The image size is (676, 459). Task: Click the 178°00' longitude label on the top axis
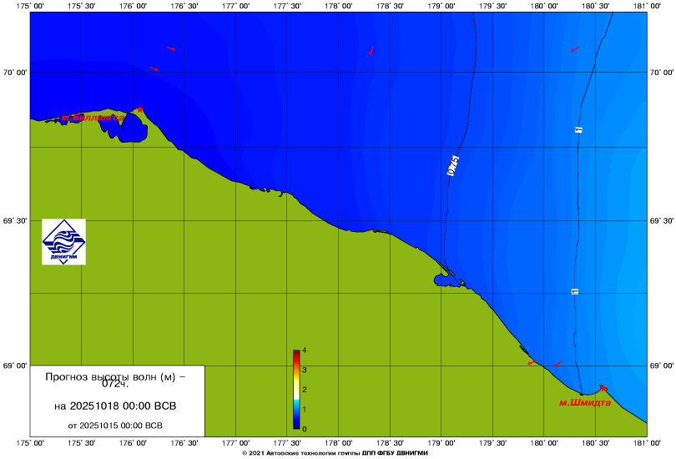(x=338, y=7)
